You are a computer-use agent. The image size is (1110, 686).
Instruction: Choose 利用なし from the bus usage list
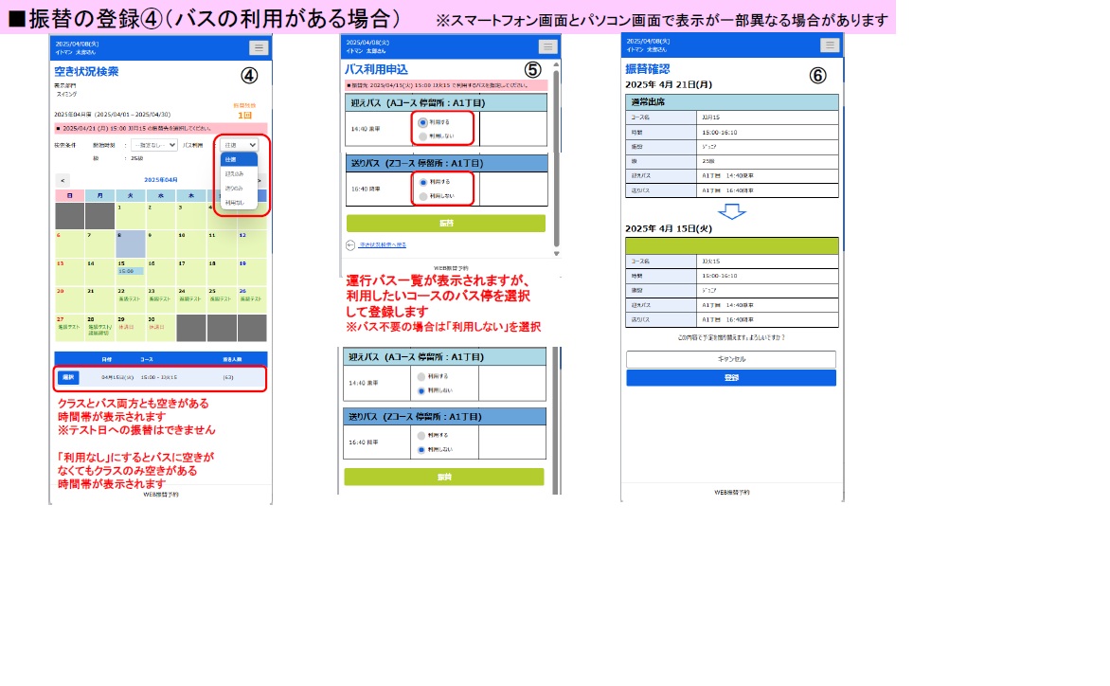pyautogui.click(x=234, y=203)
